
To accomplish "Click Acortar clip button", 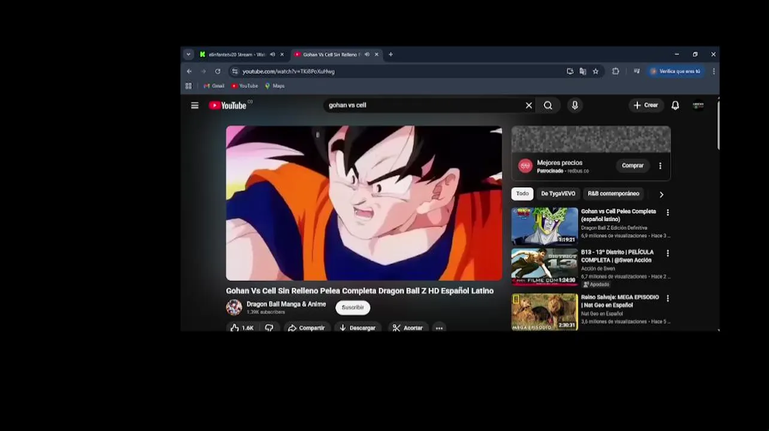I will pyautogui.click(x=408, y=327).
